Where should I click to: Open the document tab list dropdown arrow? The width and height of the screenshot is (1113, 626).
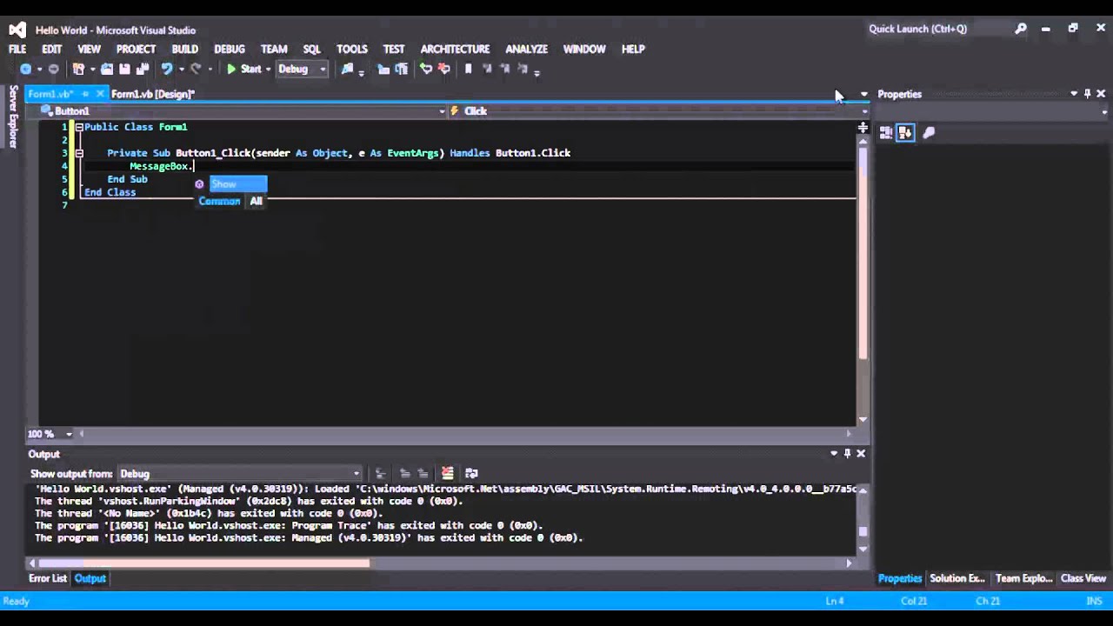(863, 94)
